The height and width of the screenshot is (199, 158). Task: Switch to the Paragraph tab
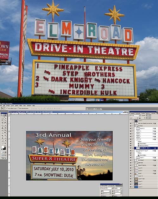point(112,186)
